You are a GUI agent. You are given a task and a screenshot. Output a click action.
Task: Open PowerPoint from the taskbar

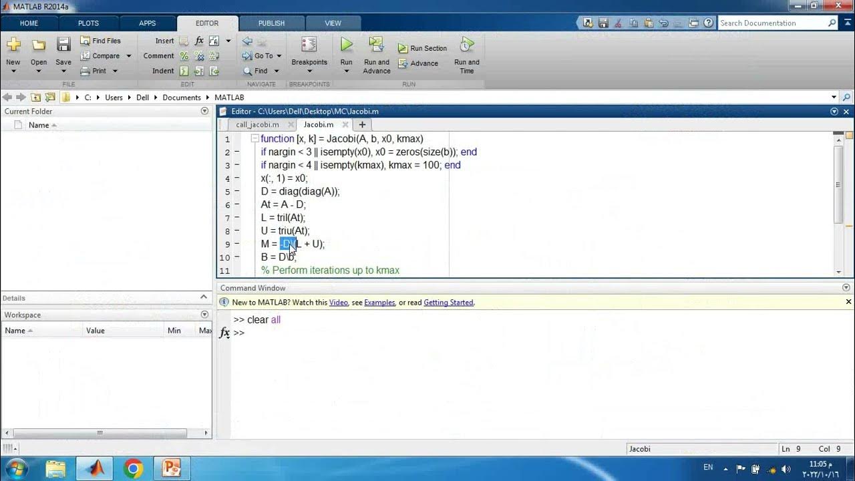(172, 468)
